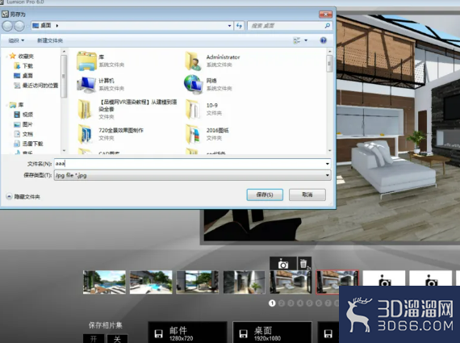Select the fourth photo thumbnail with plant
The image size is (460, 343).
pos(244,282)
